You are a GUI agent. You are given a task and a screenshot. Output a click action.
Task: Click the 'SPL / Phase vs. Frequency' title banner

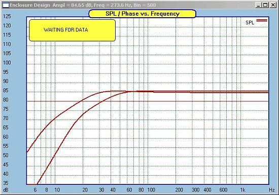[x=143, y=14]
